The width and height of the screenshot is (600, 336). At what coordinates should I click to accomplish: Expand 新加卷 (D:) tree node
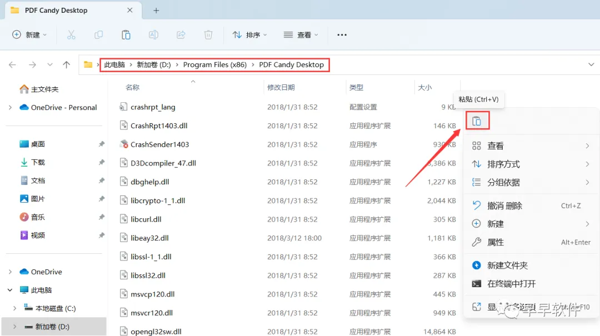click(x=14, y=327)
